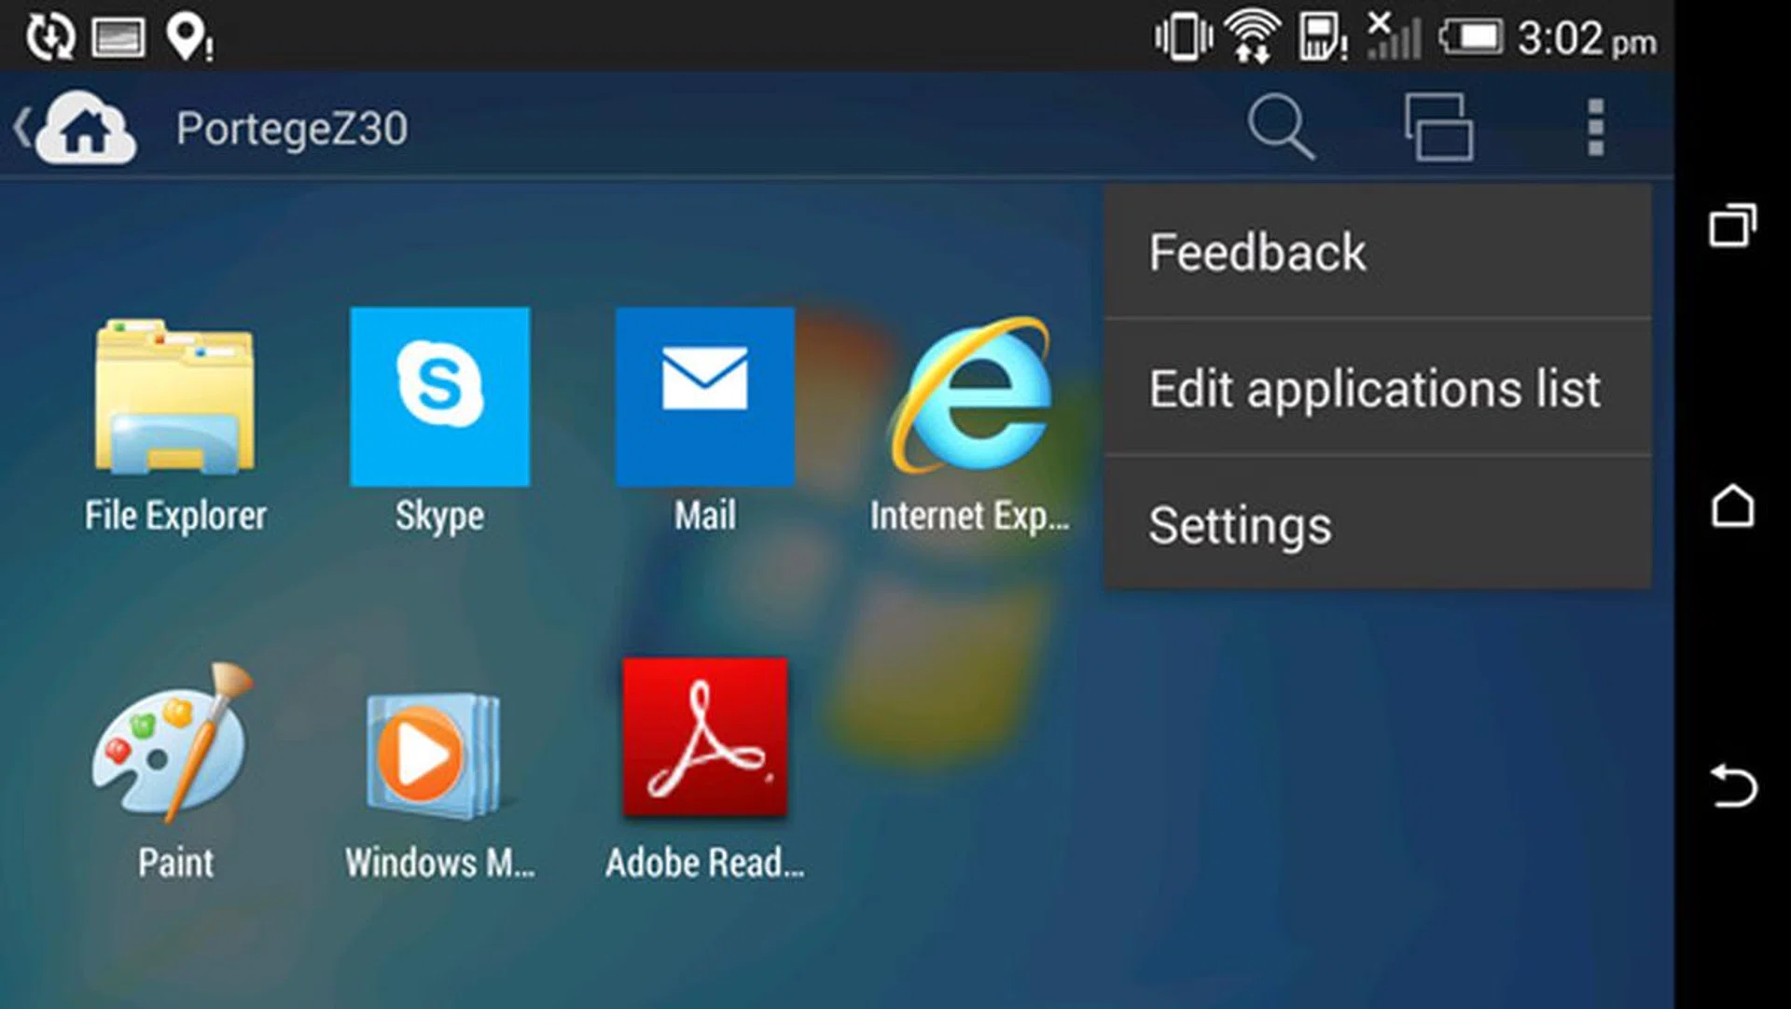Choose Edit applications list

pos(1375,388)
